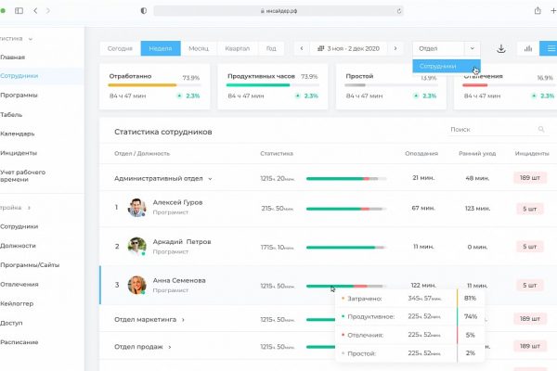Image resolution: width=557 pixels, height=371 pixels.
Task: Go forward with the browser forward arrow
Action: tap(47, 10)
